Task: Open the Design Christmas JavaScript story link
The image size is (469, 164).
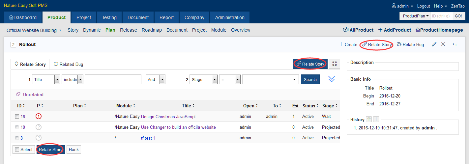Action: point(168,117)
